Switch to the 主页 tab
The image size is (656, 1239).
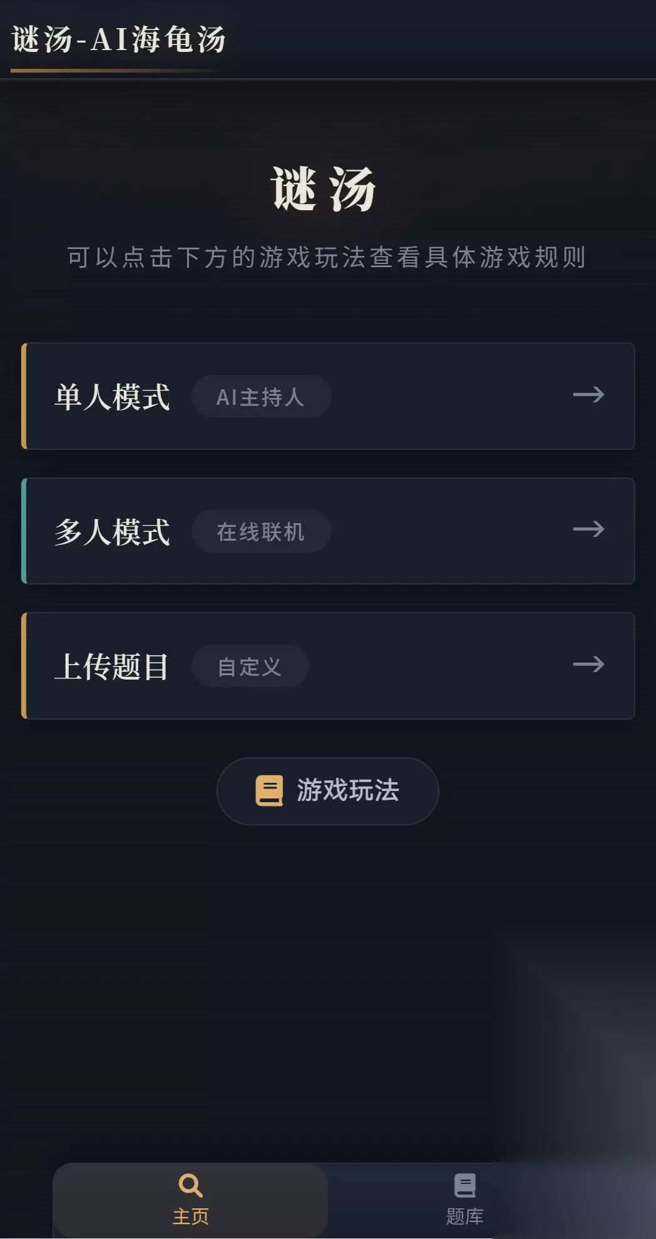pos(190,1200)
